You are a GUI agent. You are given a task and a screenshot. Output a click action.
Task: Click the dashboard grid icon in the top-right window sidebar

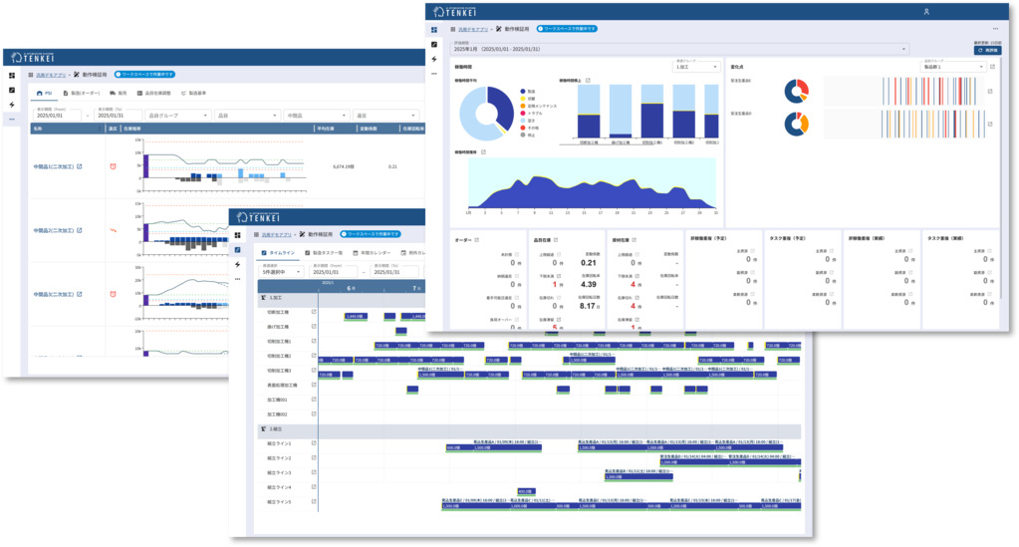tap(434, 30)
